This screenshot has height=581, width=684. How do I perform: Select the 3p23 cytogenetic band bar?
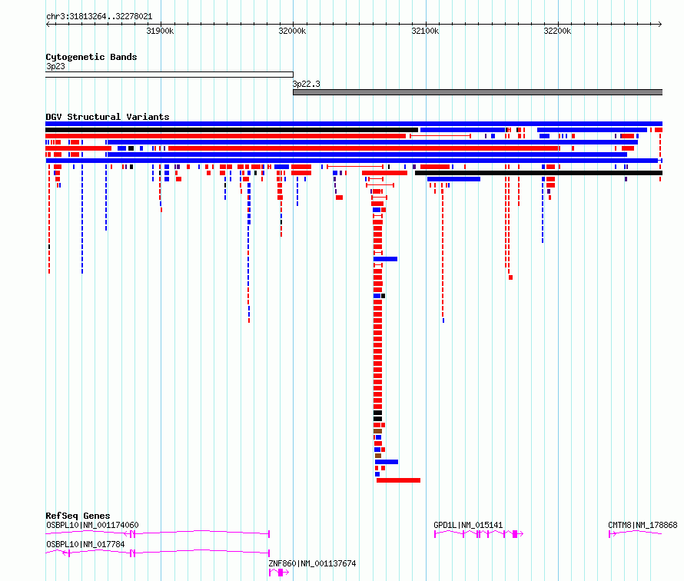click(169, 75)
